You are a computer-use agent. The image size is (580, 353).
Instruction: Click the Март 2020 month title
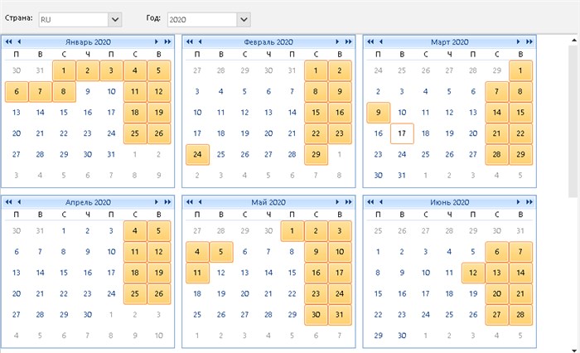(449, 42)
